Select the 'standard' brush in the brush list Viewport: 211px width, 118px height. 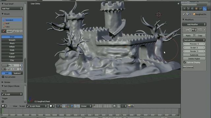click(x=12, y=20)
